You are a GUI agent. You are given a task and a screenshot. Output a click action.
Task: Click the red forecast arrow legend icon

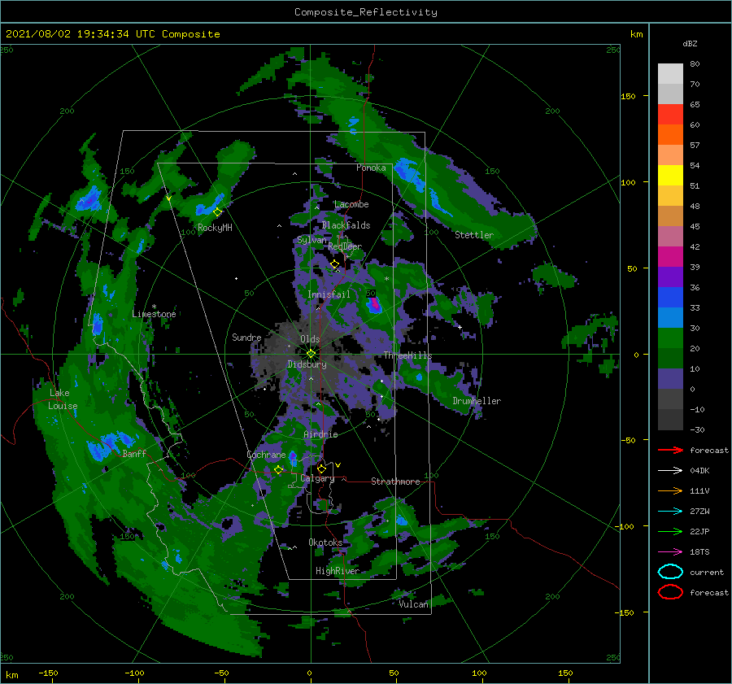pyautogui.click(x=670, y=450)
